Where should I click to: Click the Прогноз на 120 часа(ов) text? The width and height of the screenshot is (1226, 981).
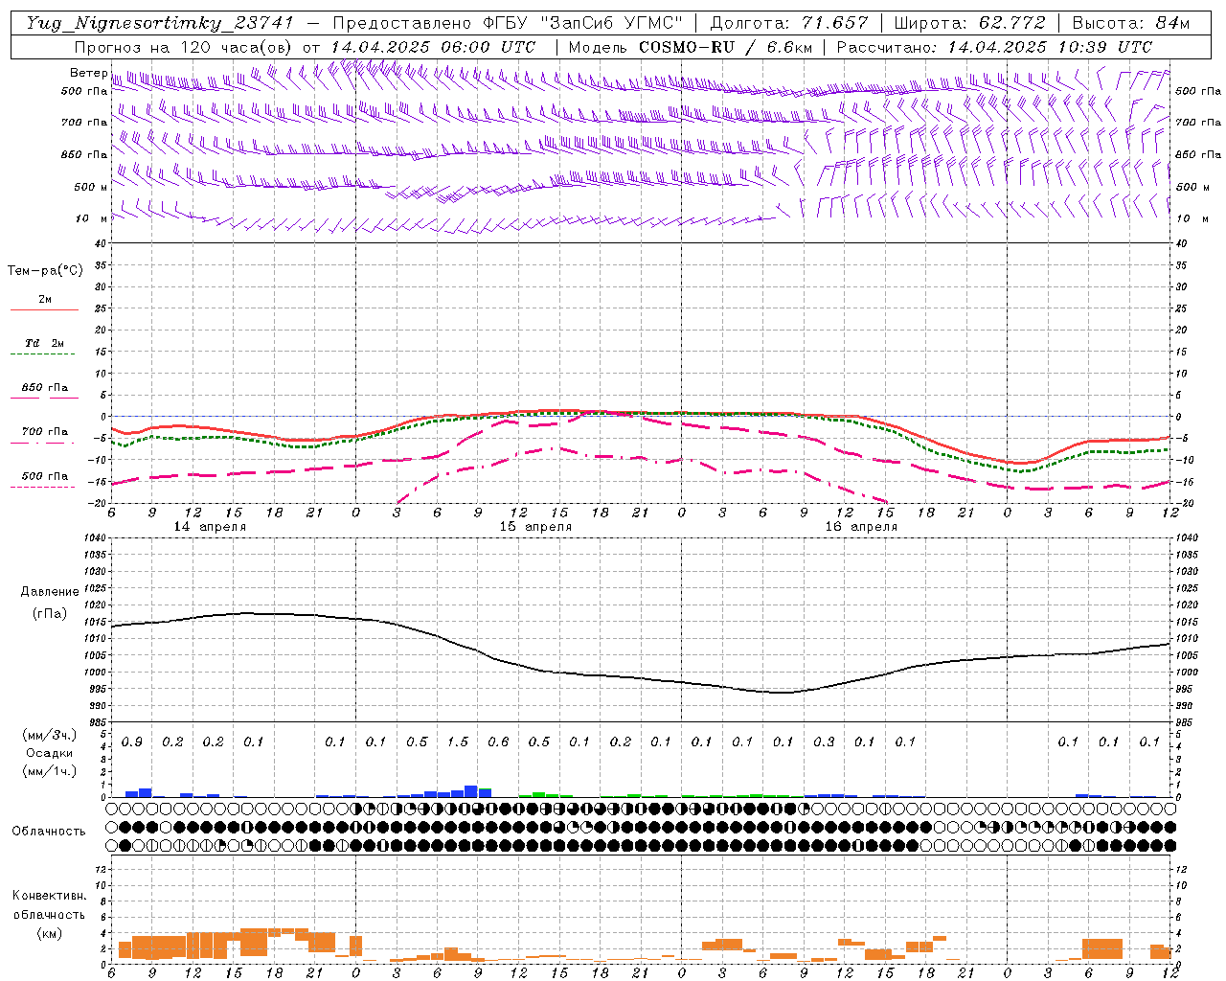184,47
